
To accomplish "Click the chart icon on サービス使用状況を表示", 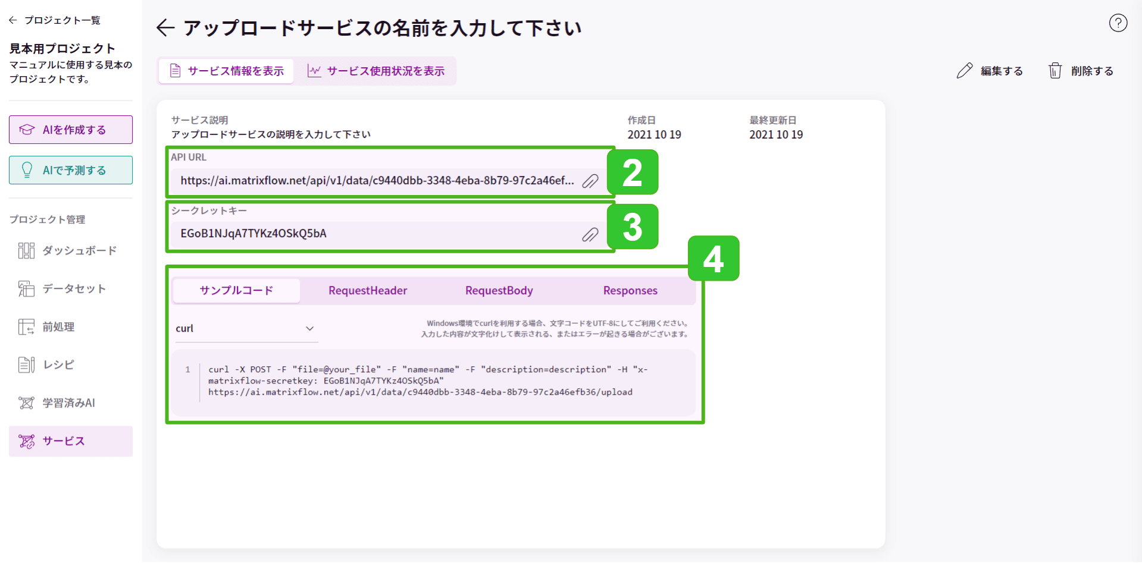I will [314, 71].
